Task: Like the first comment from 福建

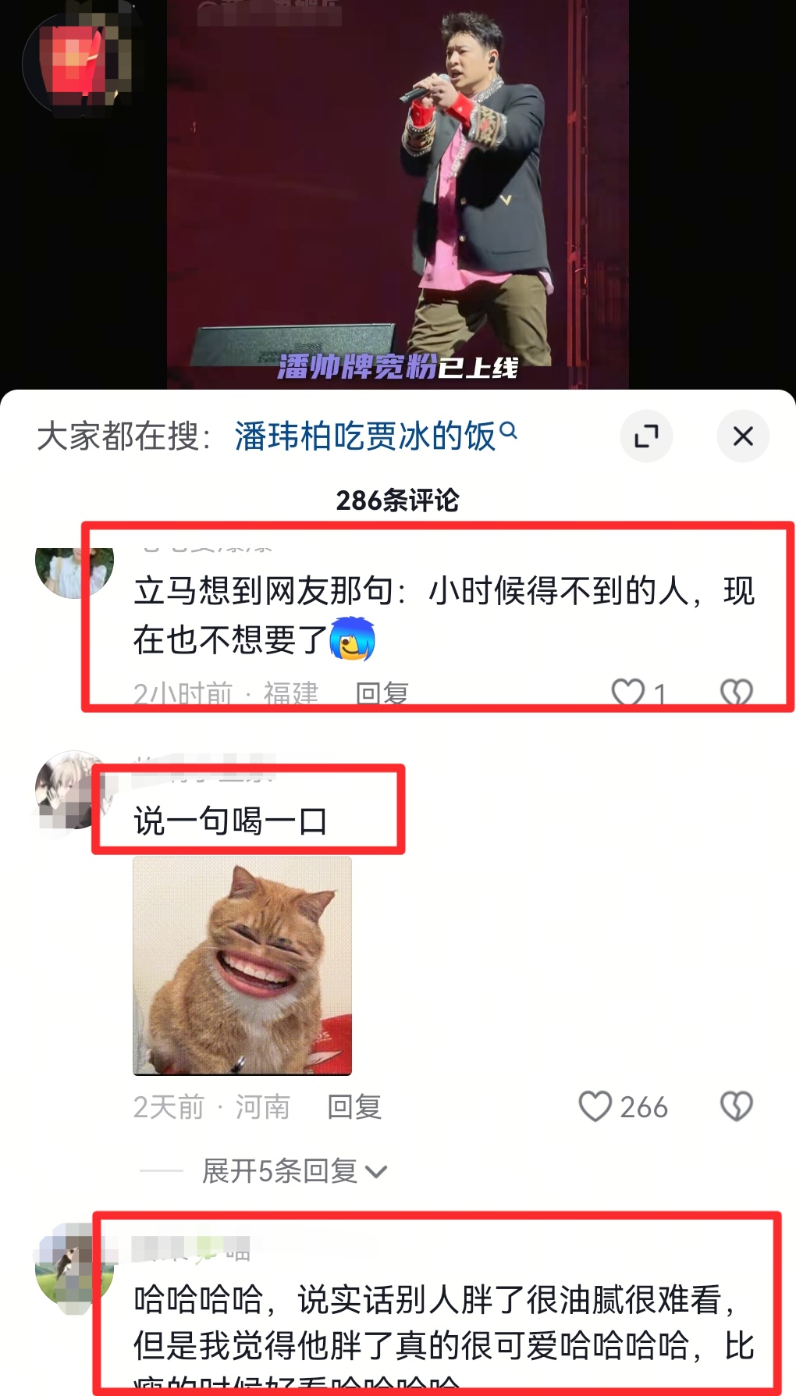Action: click(x=628, y=693)
